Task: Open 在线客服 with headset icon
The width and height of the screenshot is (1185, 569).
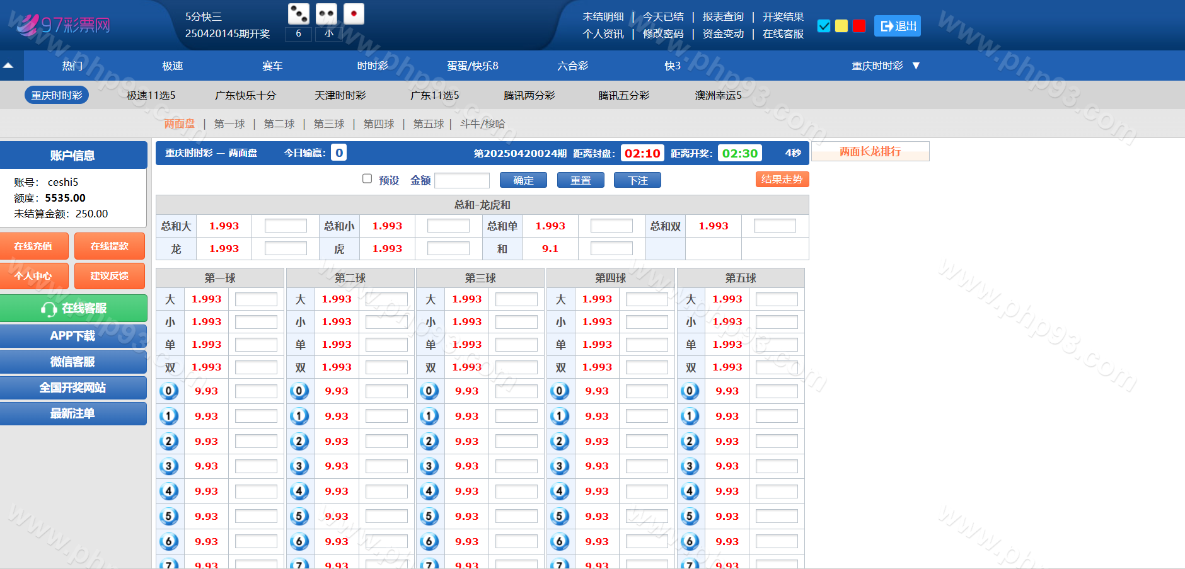Action: point(73,308)
